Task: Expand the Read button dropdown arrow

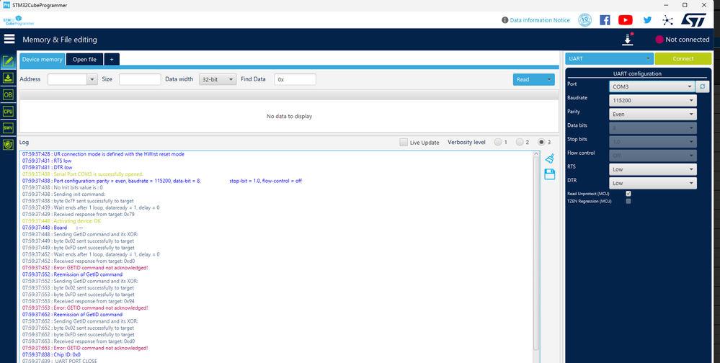Action: (x=548, y=79)
